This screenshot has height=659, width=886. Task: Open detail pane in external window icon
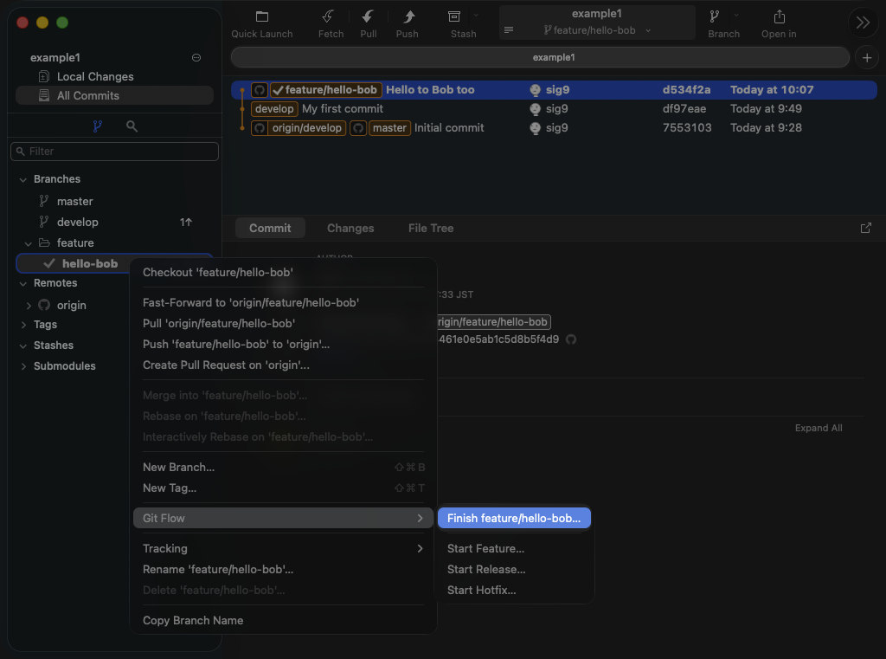(x=866, y=228)
